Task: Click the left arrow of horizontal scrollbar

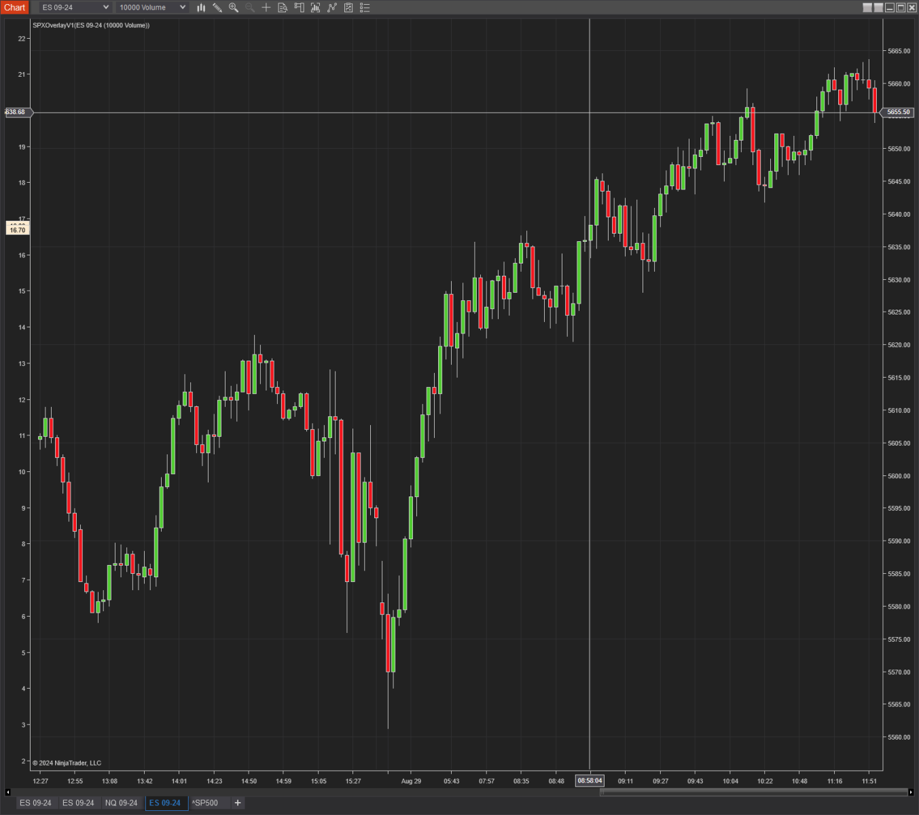Action: click(7, 792)
